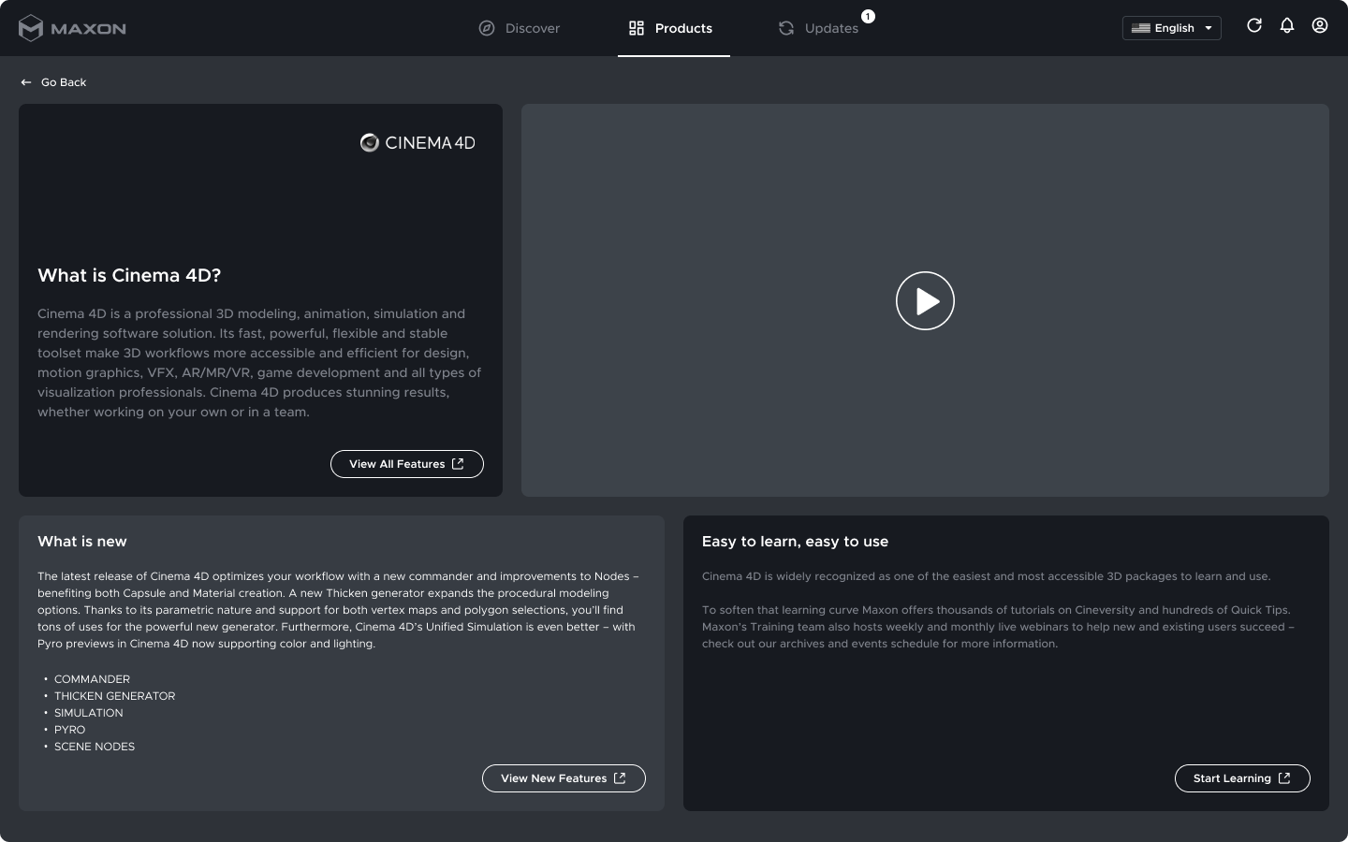
Task: Click the Updates notification badge
Action: point(868,16)
